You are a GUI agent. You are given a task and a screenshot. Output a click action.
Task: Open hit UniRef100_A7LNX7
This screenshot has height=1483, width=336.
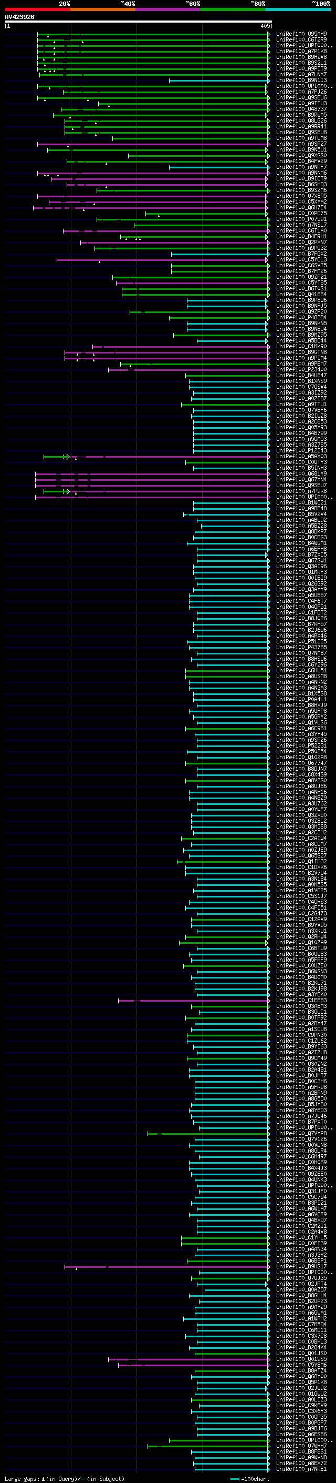point(301,74)
